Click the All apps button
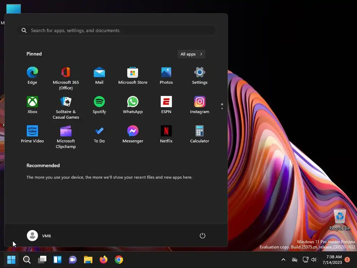Image resolution: width=357 pixels, height=268 pixels. [191, 54]
